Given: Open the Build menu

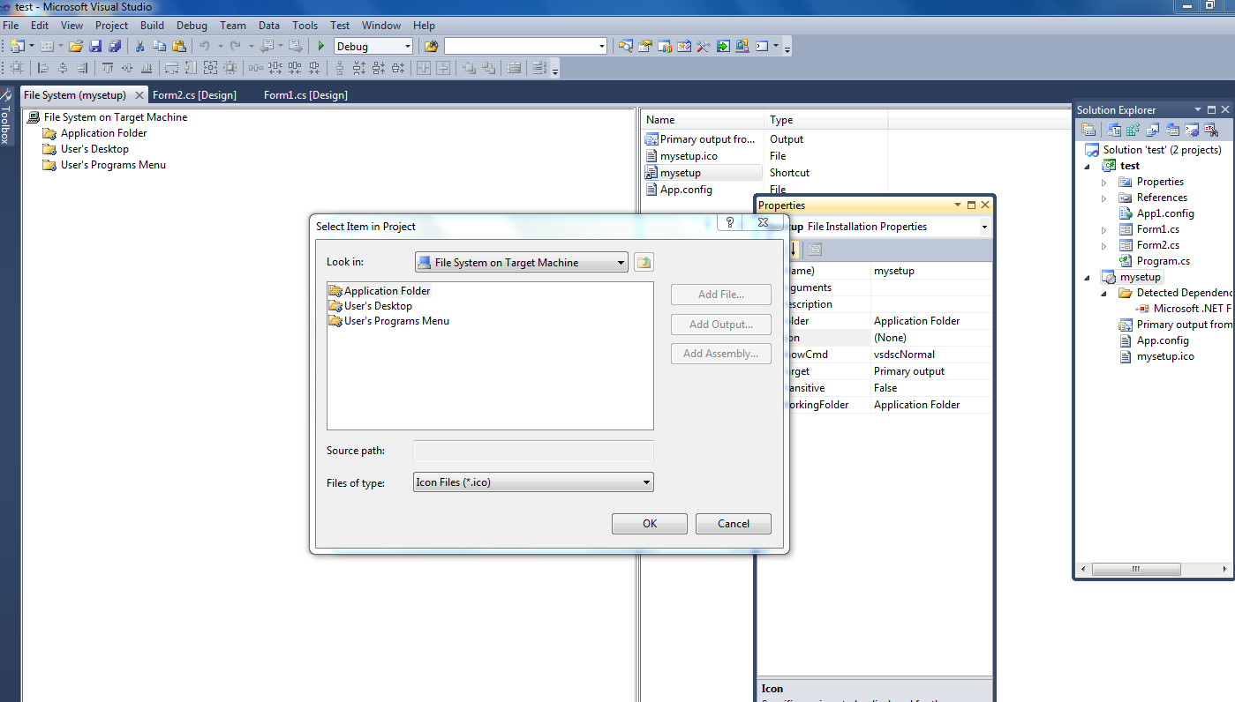Looking at the screenshot, I should (x=152, y=25).
